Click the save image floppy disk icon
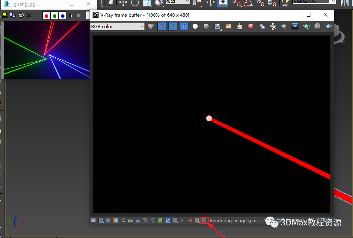The height and width of the screenshot is (238, 353). coord(217,27)
